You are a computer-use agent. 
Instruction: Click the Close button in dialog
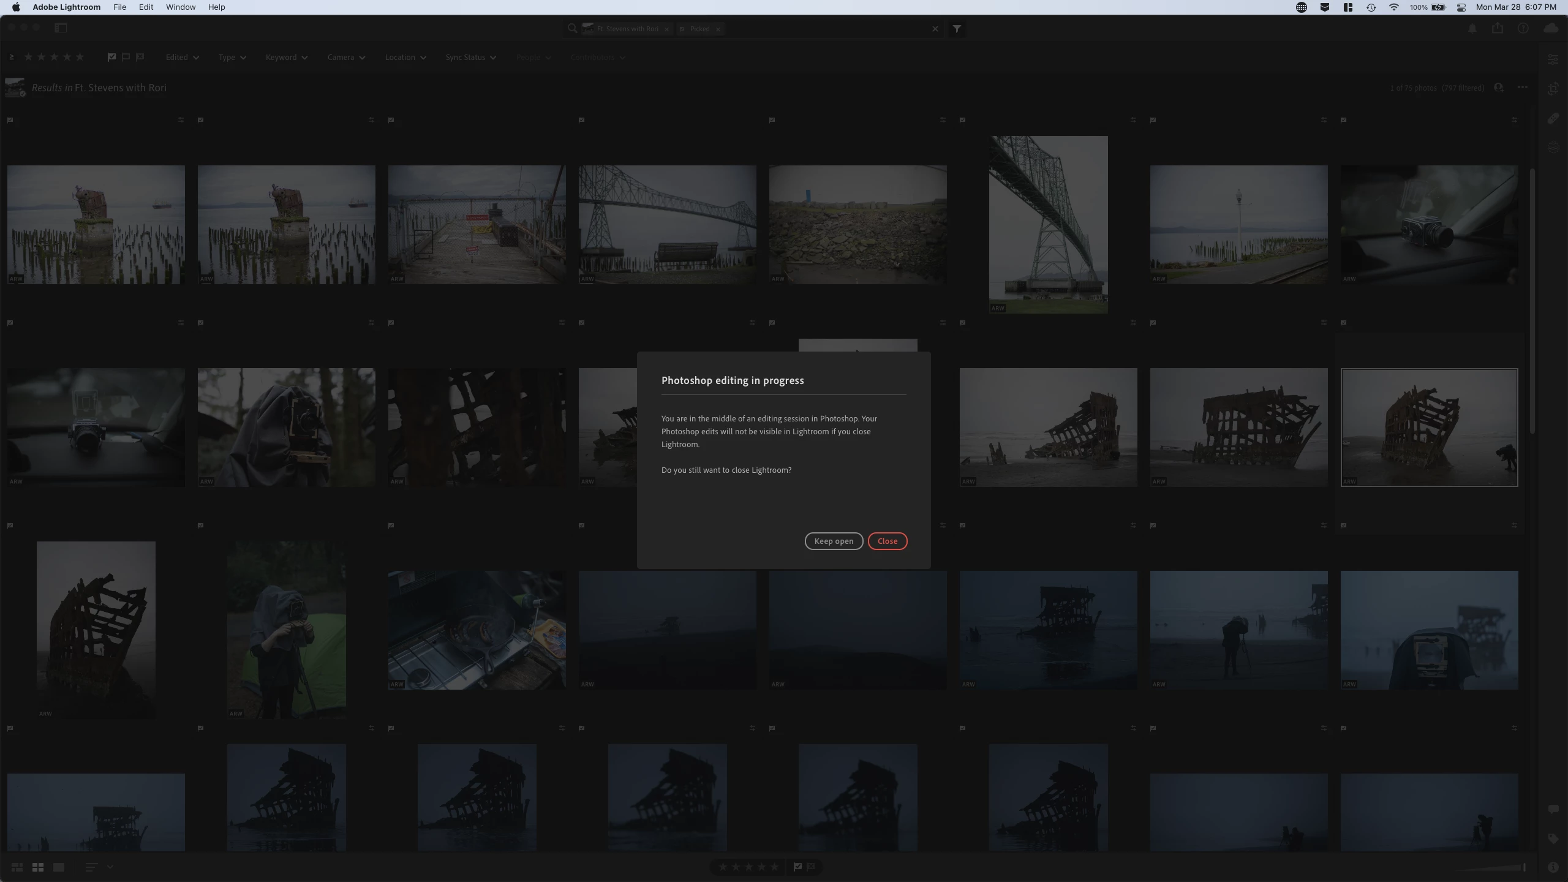(x=887, y=541)
